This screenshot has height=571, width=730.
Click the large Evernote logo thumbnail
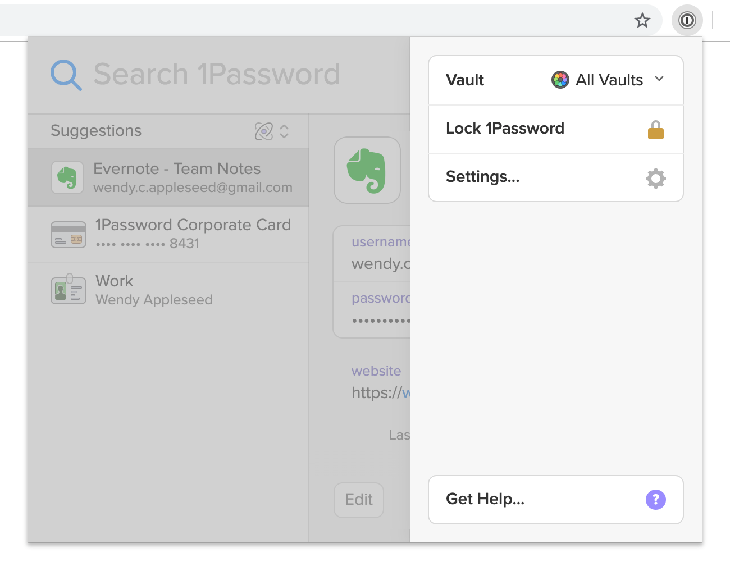(367, 170)
